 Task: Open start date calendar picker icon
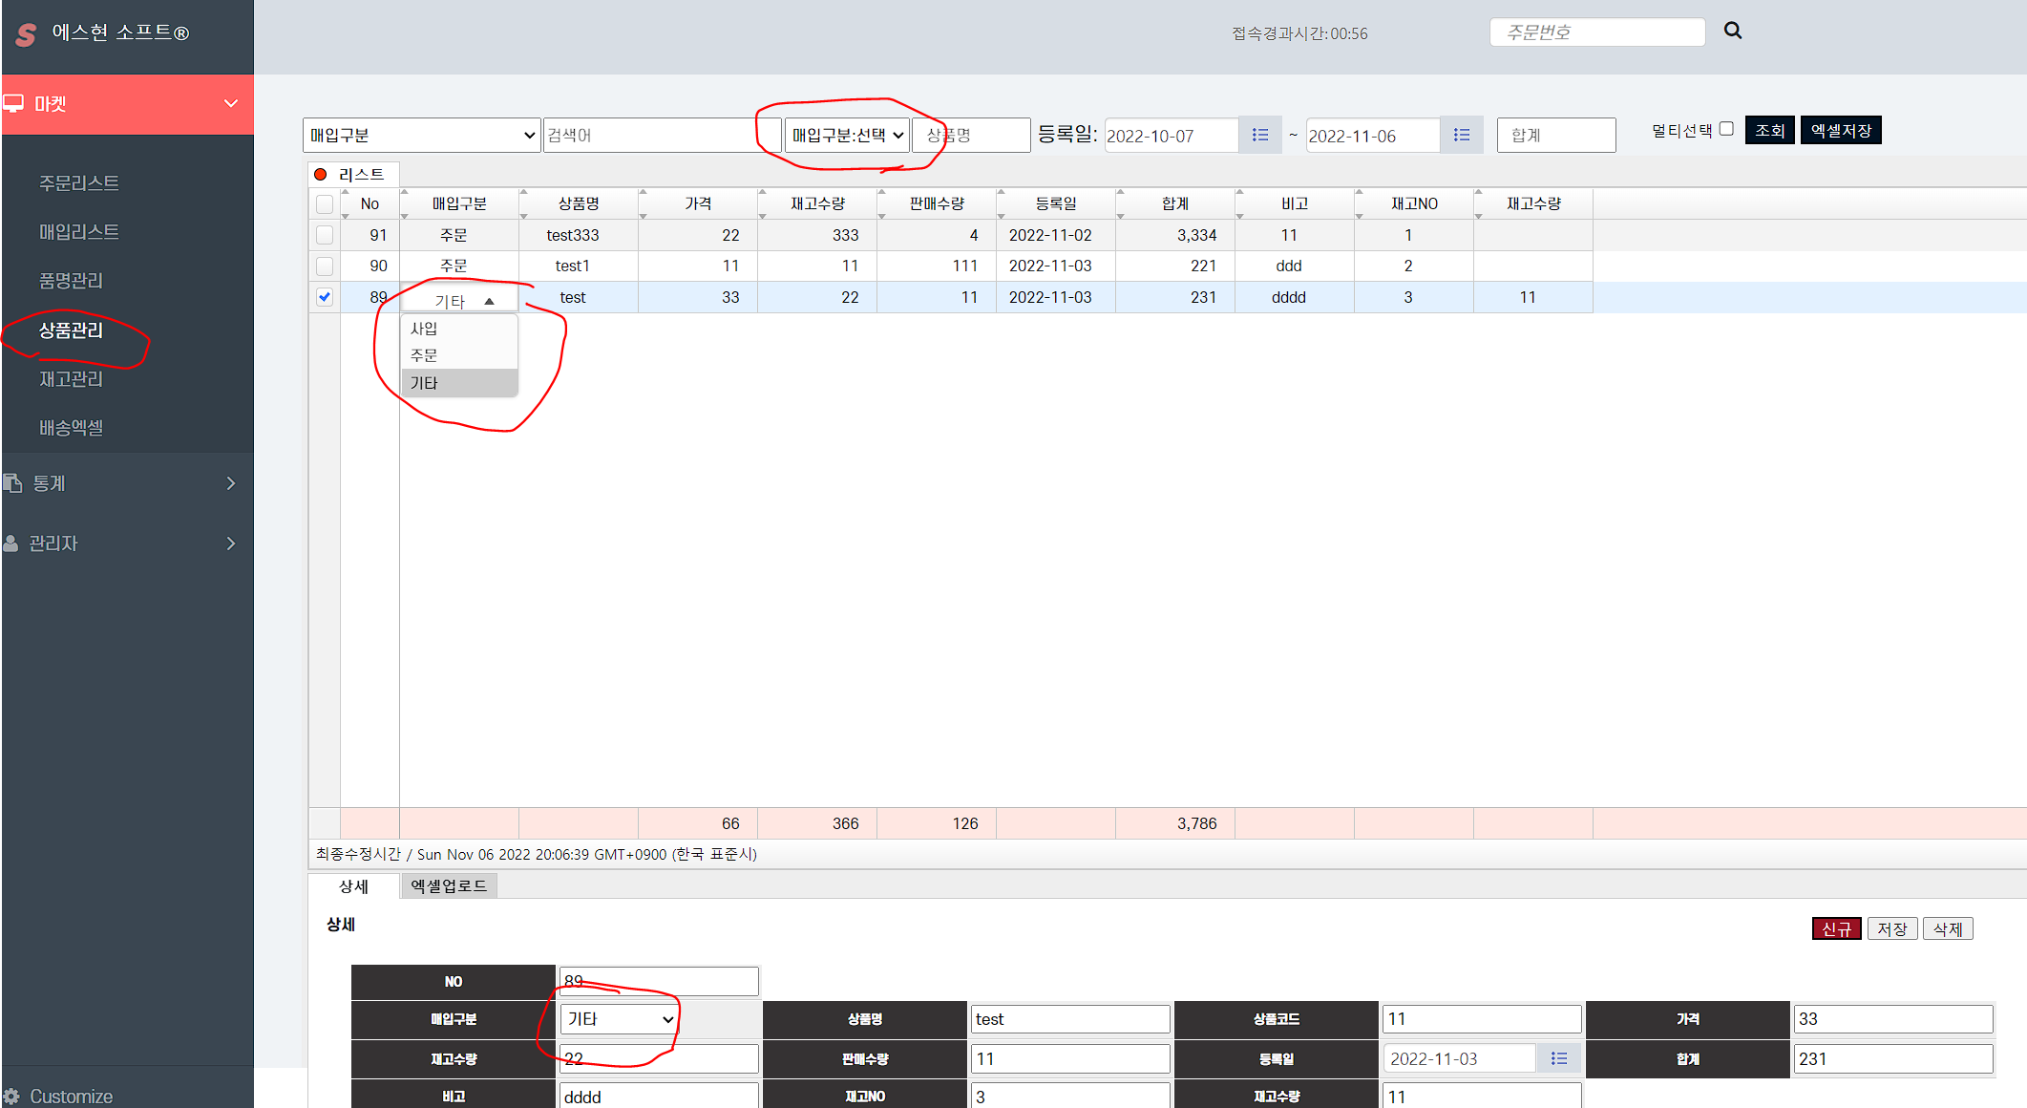pyautogui.click(x=1260, y=136)
